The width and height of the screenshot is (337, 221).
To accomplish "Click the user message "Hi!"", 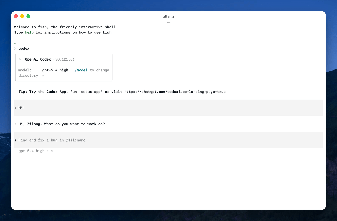I will [22, 108].
